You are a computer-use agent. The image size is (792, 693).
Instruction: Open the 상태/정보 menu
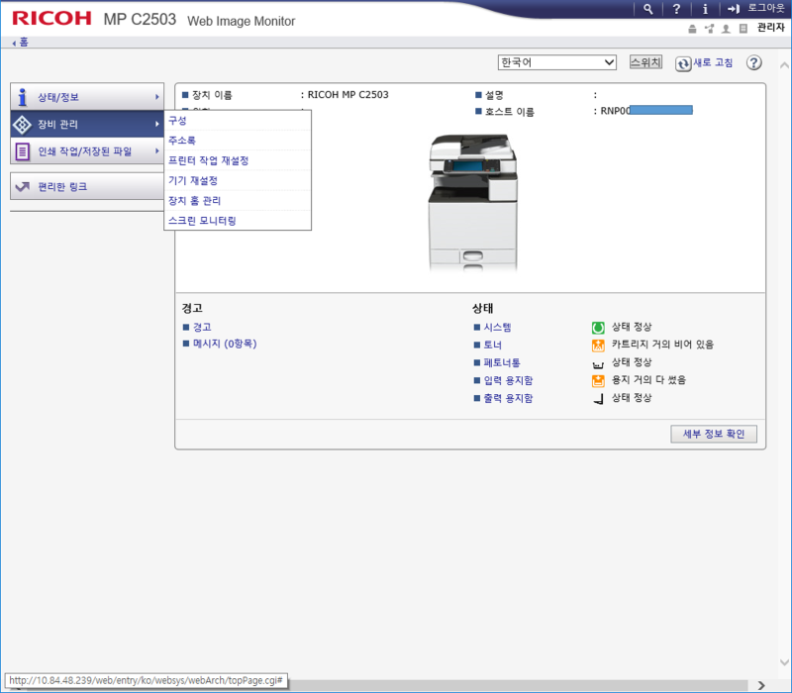pos(87,97)
